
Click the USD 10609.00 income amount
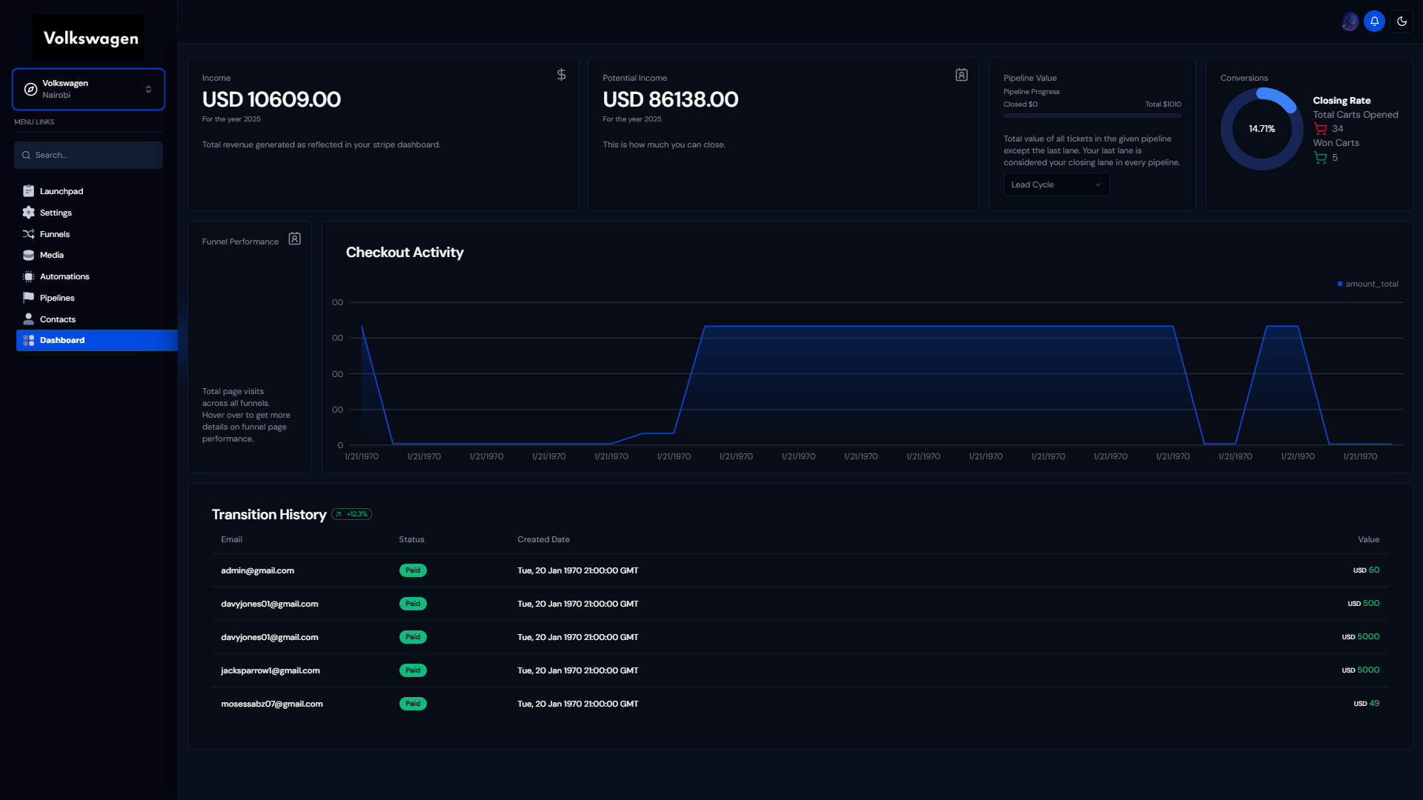(271, 99)
